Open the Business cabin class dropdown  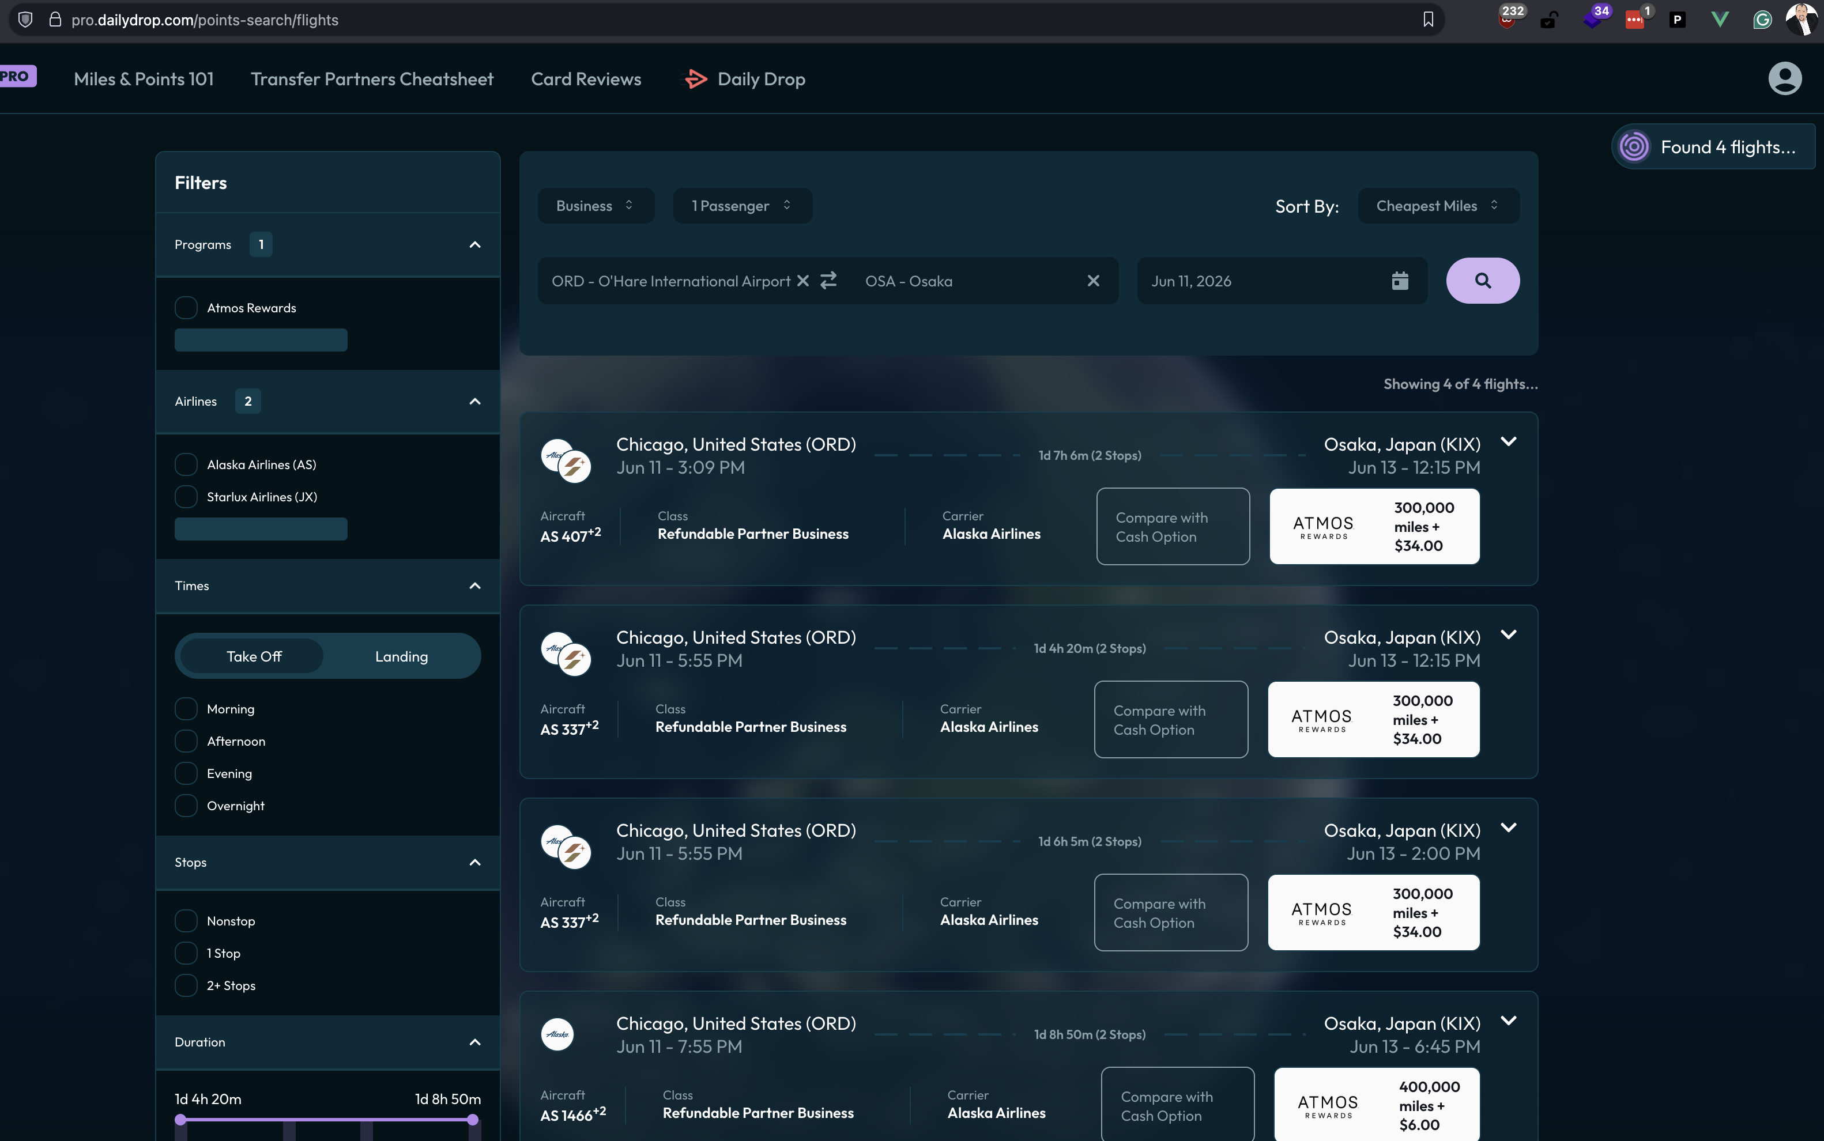(x=595, y=205)
